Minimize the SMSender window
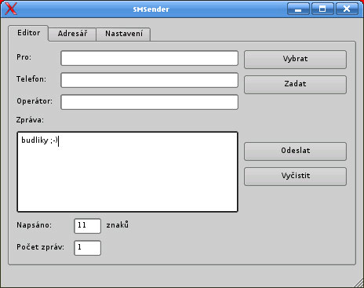This screenshot has height=288, width=364. point(298,9)
